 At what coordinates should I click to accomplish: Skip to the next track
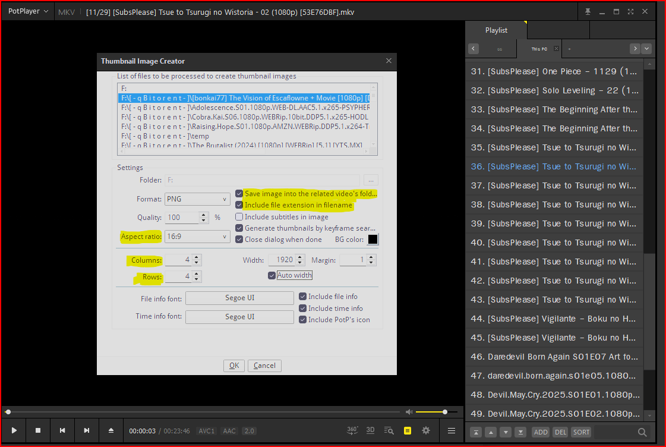point(87,430)
